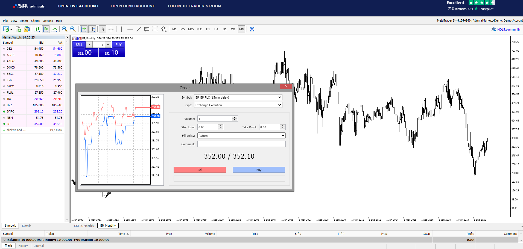Close the Market Watch panel
This screenshot has height=249, width=523.
(x=67, y=37)
